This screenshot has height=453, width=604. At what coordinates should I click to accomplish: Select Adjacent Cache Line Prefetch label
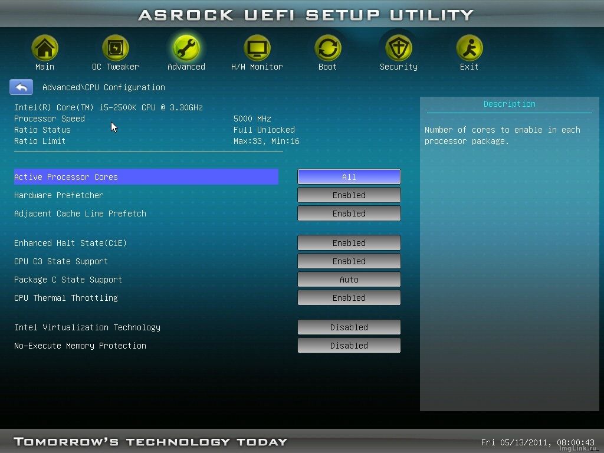(80, 214)
